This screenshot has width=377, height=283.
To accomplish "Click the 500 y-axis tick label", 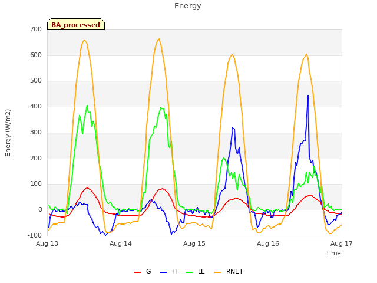I will (x=36, y=81).
